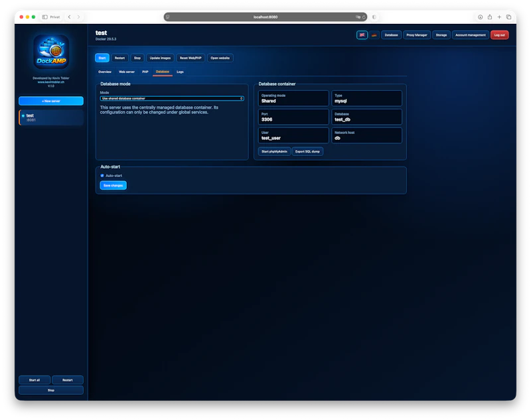
Task: Open Storage in the top navigation
Action: [441, 35]
